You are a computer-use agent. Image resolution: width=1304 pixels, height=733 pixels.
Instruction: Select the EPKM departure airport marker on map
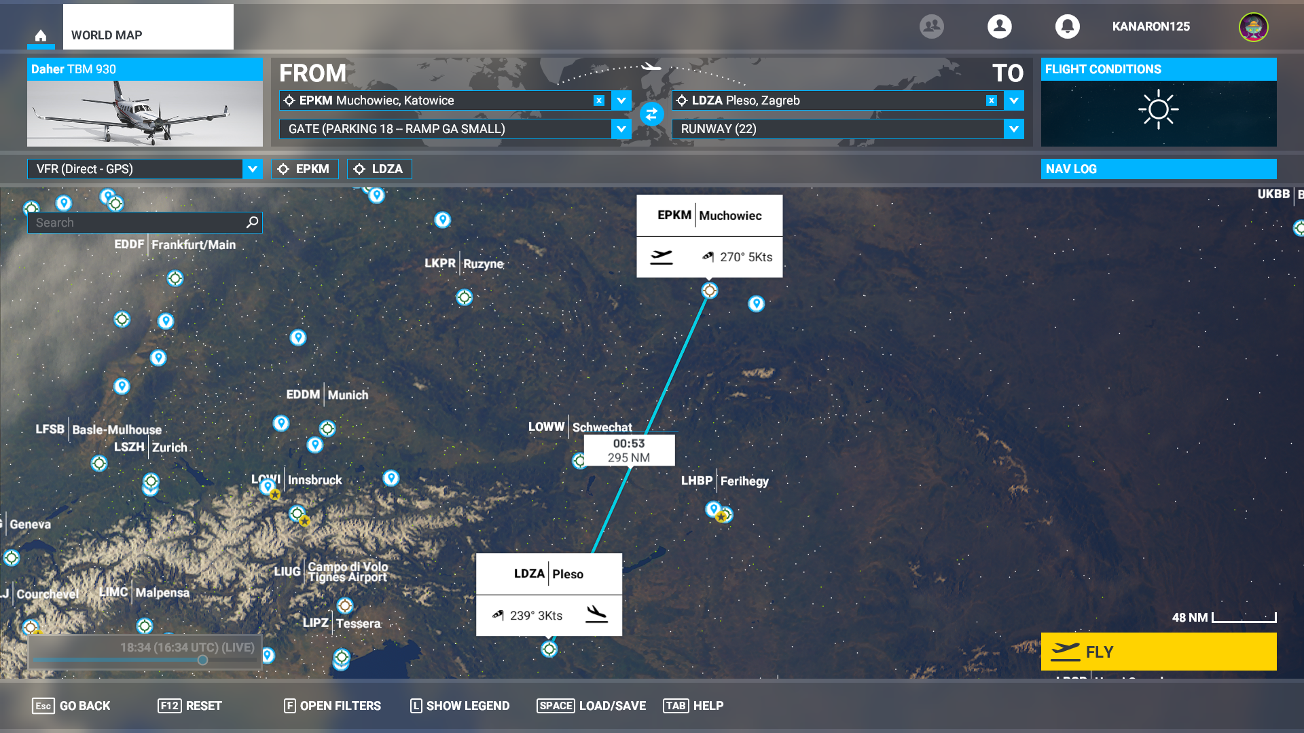click(709, 290)
